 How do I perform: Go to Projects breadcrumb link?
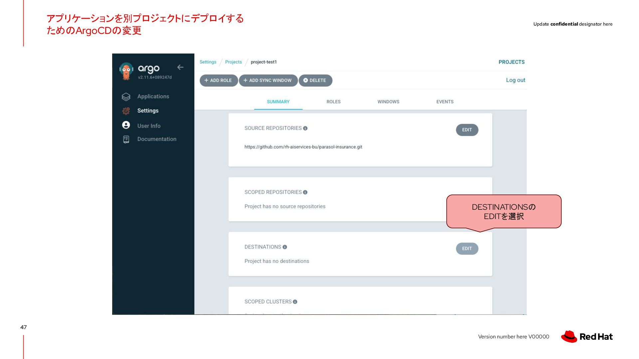tap(233, 62)
